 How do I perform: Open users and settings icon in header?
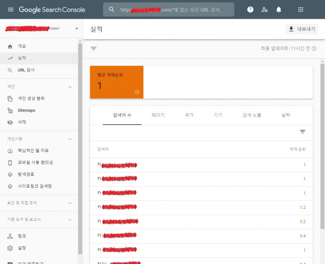(x=264, y=9)
